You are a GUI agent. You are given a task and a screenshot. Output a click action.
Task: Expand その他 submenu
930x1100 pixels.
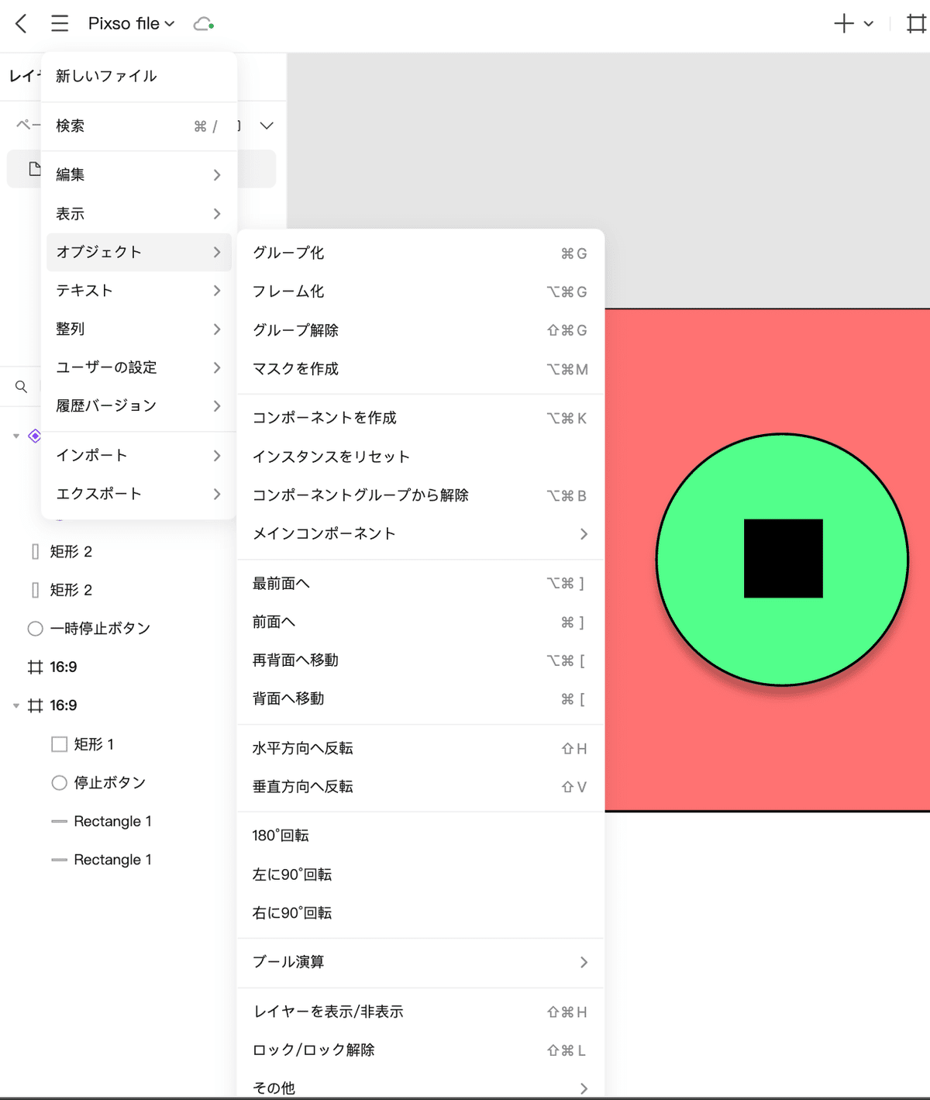click(x=420, y=1088)
